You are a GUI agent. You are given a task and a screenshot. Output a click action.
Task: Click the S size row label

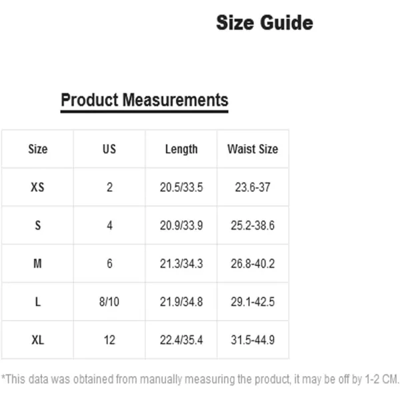[x=38, y=225]
